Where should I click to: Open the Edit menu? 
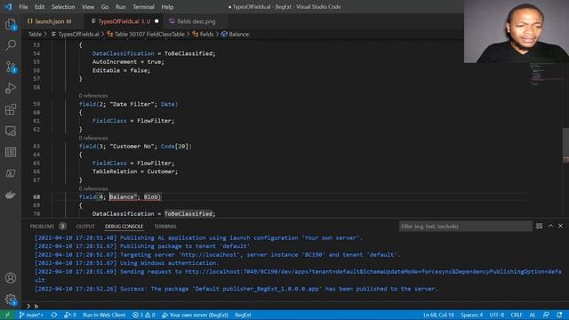tap(39, 6)
